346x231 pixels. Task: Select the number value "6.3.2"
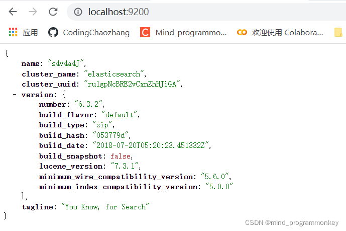[88, 104]
